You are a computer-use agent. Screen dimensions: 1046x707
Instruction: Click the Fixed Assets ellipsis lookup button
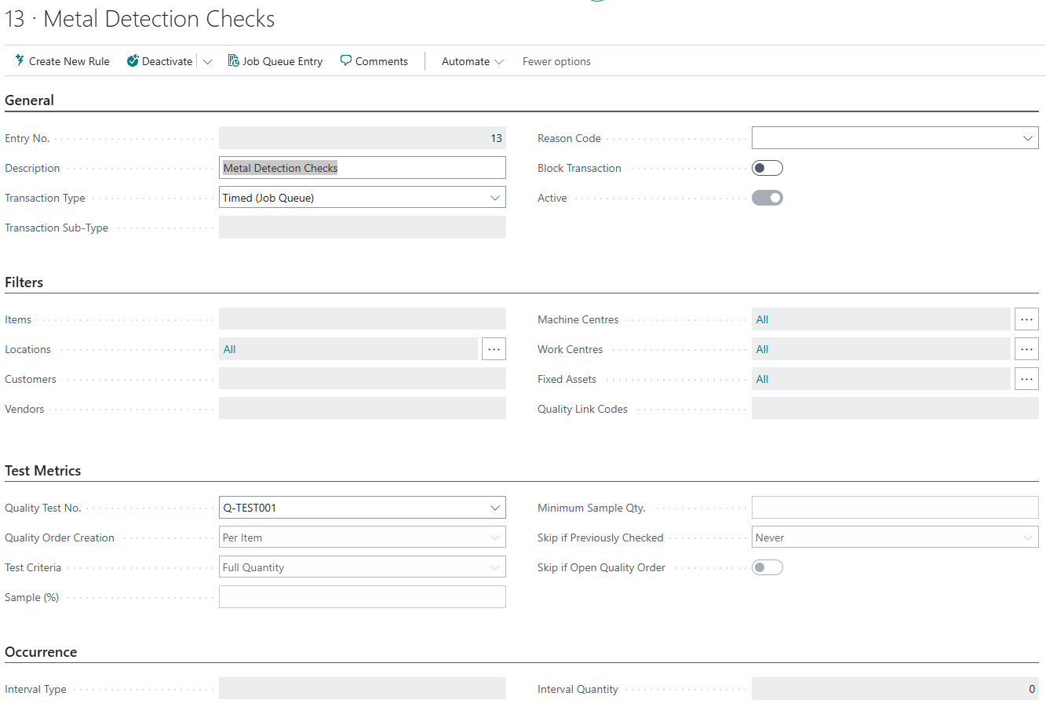(1026, 379)
